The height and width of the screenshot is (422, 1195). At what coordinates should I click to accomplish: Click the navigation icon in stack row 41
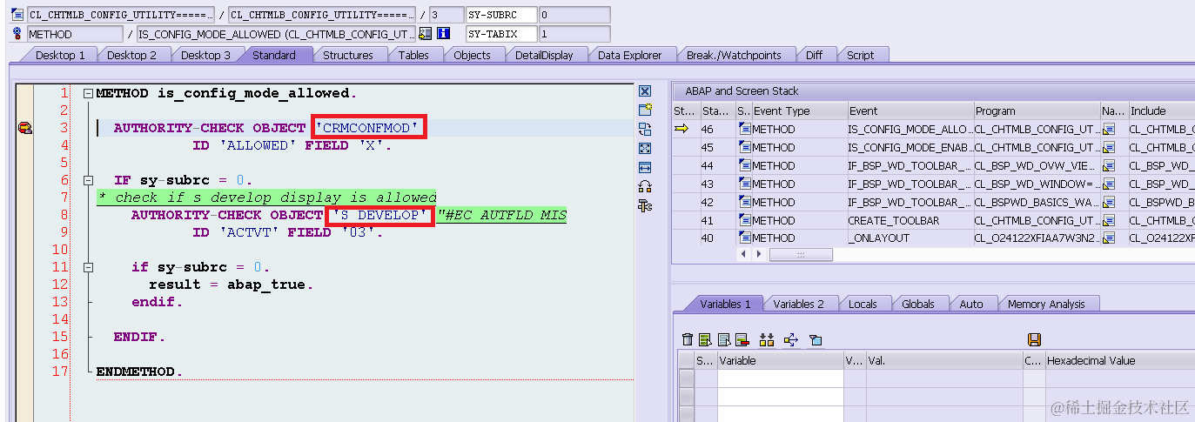pyautogui.click(x=1108, y=220)
